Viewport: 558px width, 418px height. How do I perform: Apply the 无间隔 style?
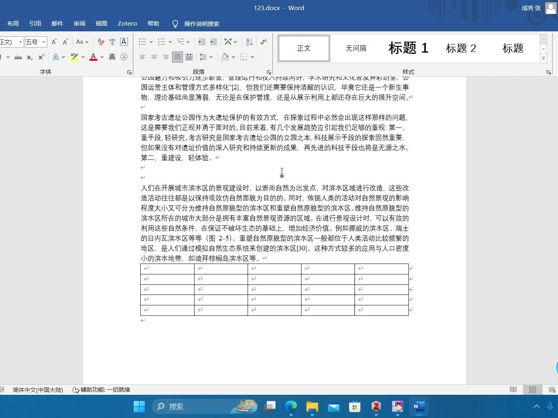coord(355,48)
